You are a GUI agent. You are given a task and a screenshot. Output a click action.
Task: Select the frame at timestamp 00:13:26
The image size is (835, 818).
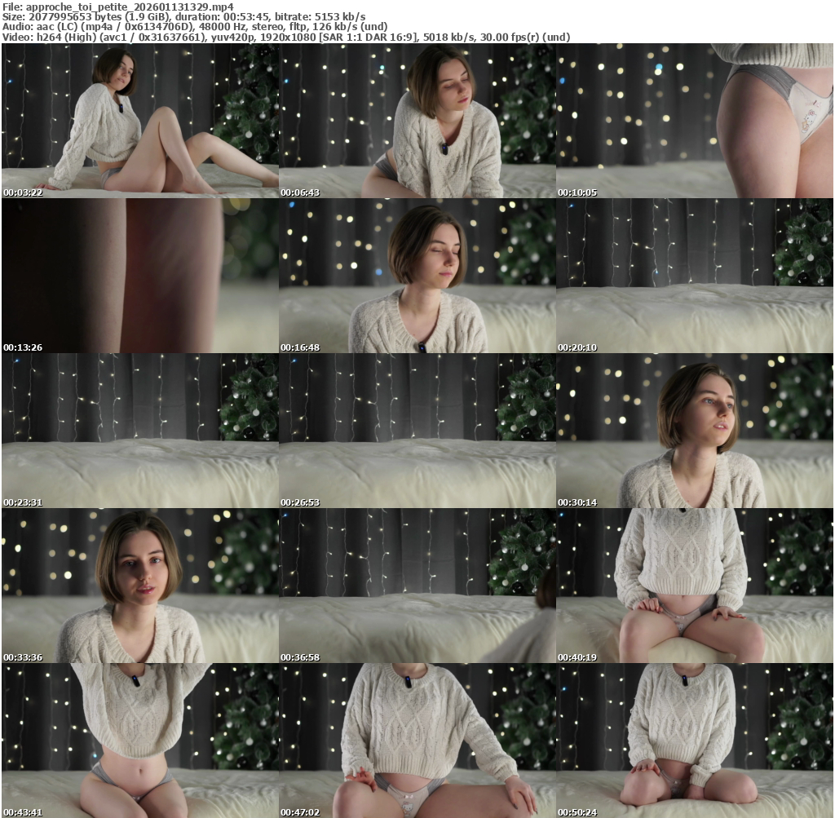140,276
